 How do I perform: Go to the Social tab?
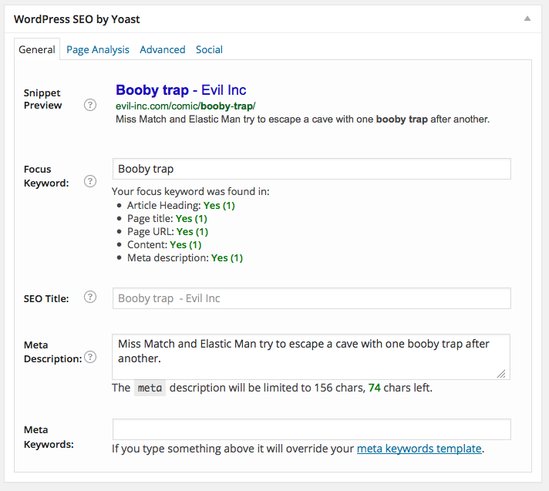[x=209, y=49]
